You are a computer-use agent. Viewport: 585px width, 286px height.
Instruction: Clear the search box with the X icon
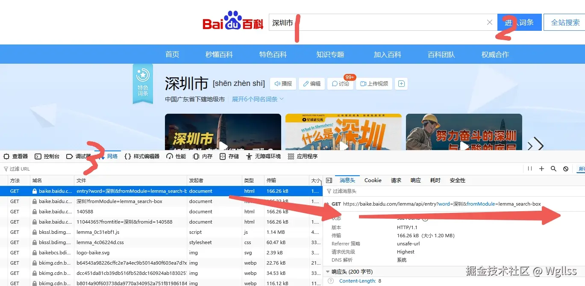490,22
